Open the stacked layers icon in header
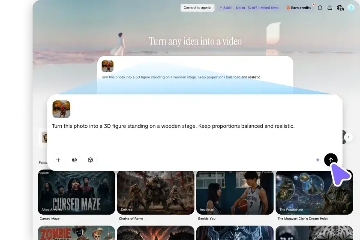This screenshot has width=360, height=240. click(x=330, y=8)
